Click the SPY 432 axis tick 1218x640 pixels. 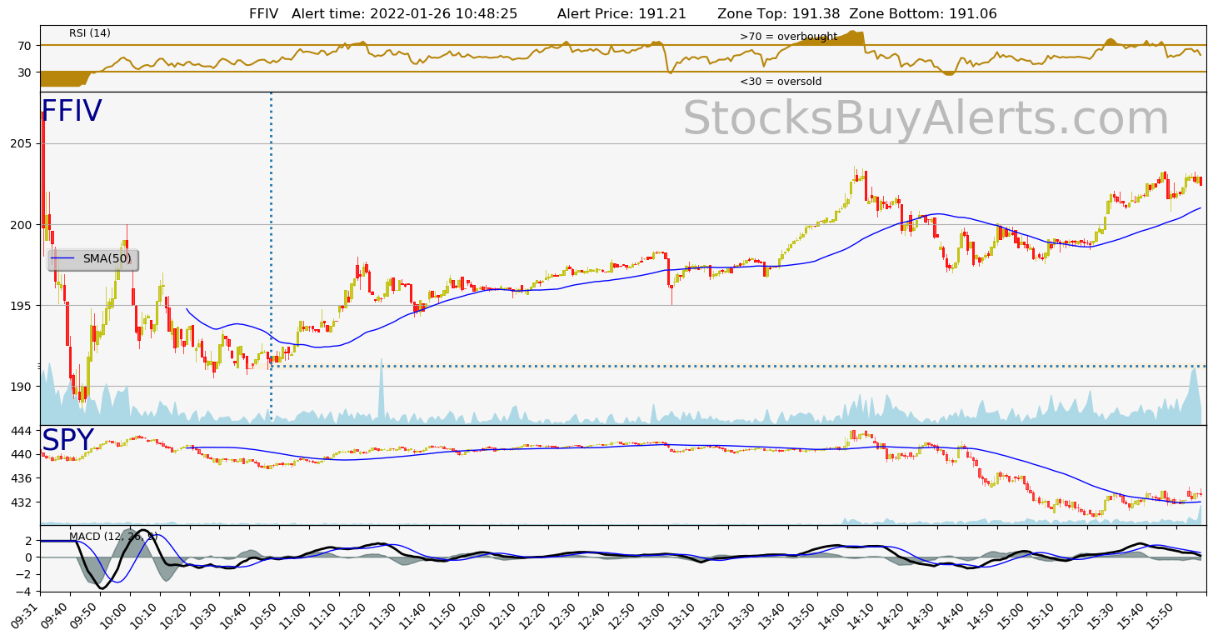[22, 502]
